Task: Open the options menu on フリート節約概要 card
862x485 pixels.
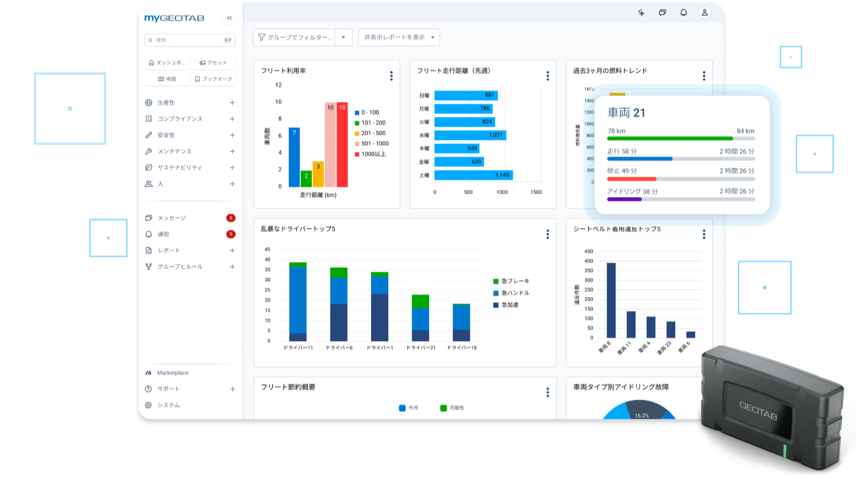Action: [547, 392]
